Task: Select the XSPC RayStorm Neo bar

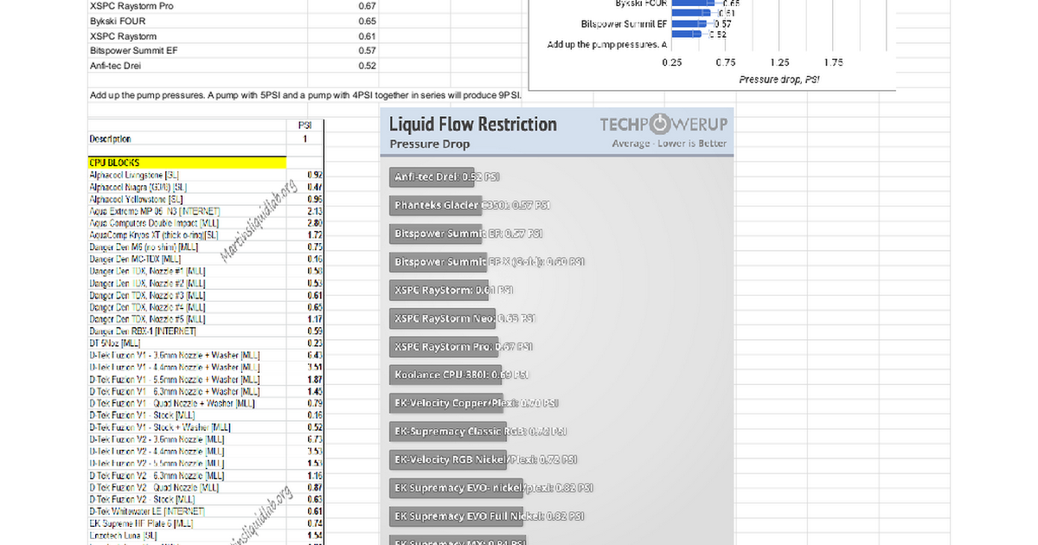Action: [x=442, y=318]
